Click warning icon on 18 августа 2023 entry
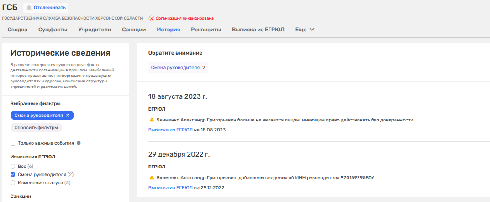This screenshot has width=490, height=202. (152, 120)
